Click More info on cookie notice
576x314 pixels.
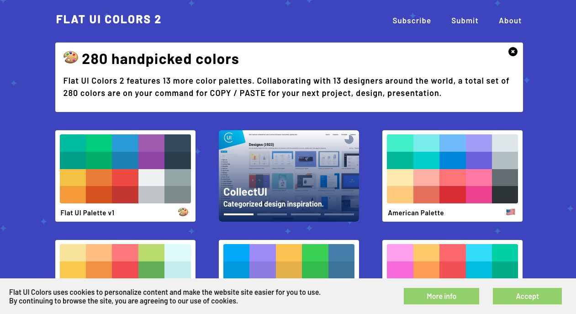tap(441, 296)
